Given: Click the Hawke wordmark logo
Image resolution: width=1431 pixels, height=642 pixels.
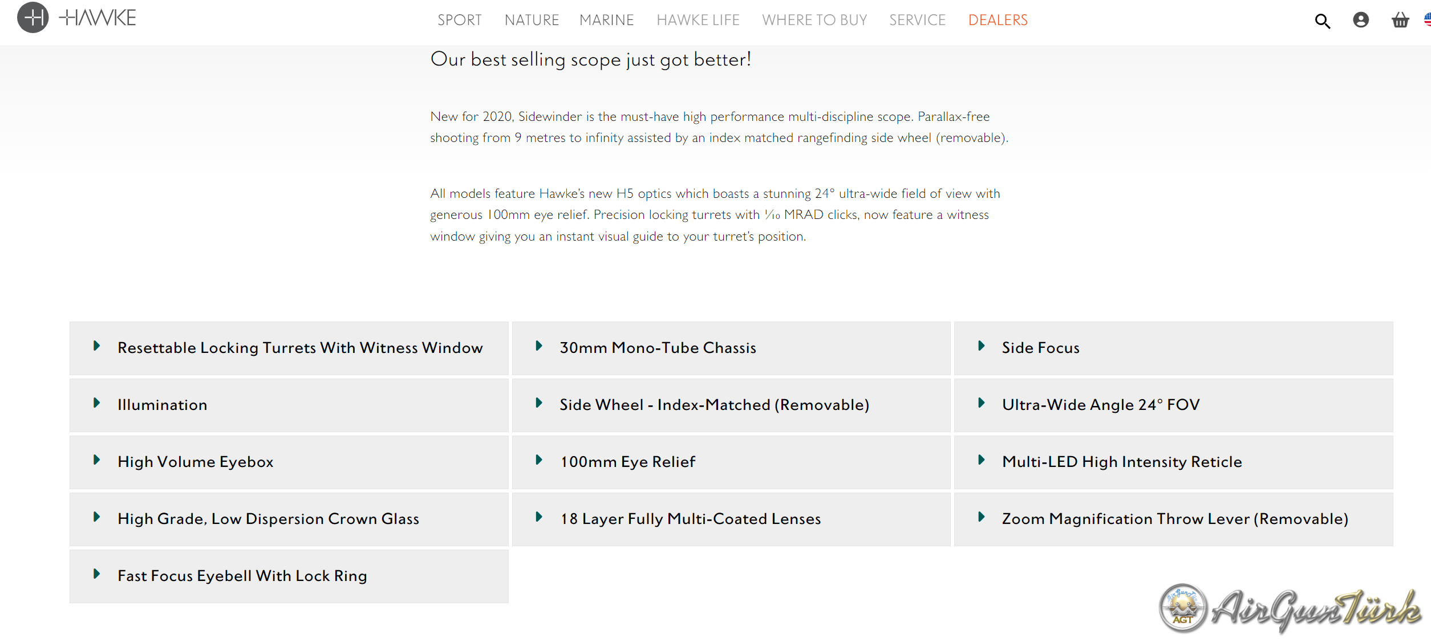Looking at the screenshot, I should [x=98, y=18].
